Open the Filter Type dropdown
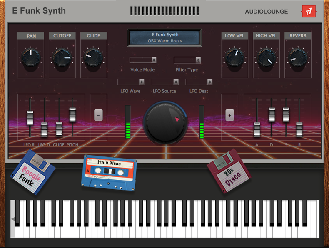This screenshot has width=329, height=248. point(187,60)
